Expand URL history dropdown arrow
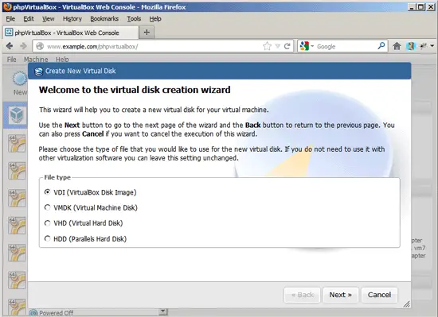438x317 pixels. (x=278, y=46)
